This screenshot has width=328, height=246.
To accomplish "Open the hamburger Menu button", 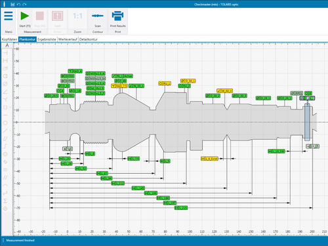I will [9, 16].
